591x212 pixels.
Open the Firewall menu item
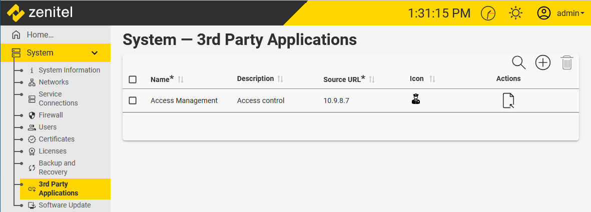point(51,115)
